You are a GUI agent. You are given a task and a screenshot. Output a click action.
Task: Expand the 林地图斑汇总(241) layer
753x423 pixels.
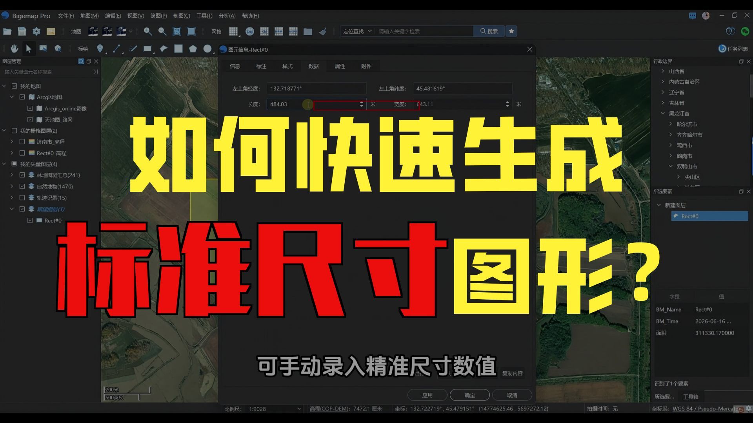click(12, 175)
